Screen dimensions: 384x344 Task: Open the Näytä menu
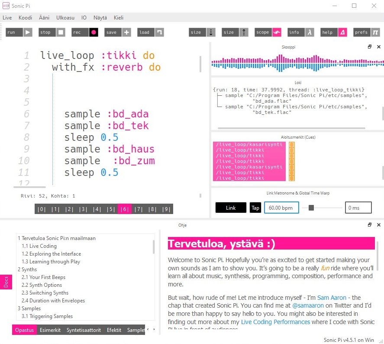(100, 18)
